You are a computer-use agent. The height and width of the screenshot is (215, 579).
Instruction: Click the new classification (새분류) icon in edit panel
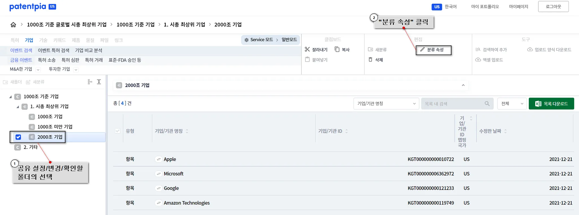click(x=370, y=49)
